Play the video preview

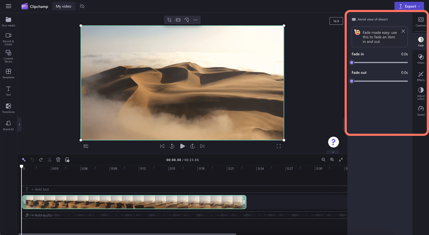click(x=182, y=146)
